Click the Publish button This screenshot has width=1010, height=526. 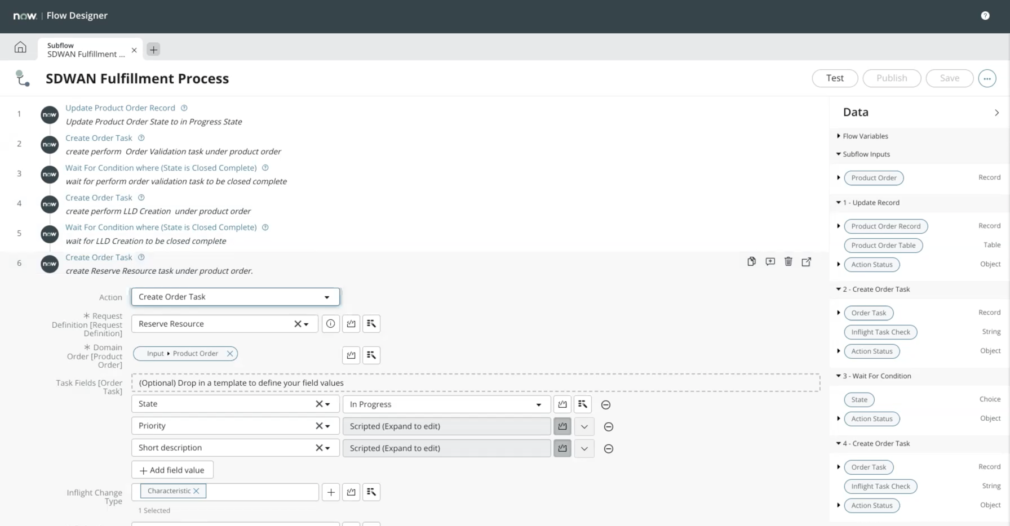892,78
